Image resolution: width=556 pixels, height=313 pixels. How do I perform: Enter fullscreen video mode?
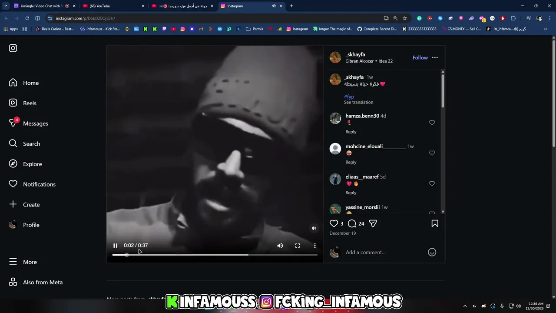(x=298, y=246)
